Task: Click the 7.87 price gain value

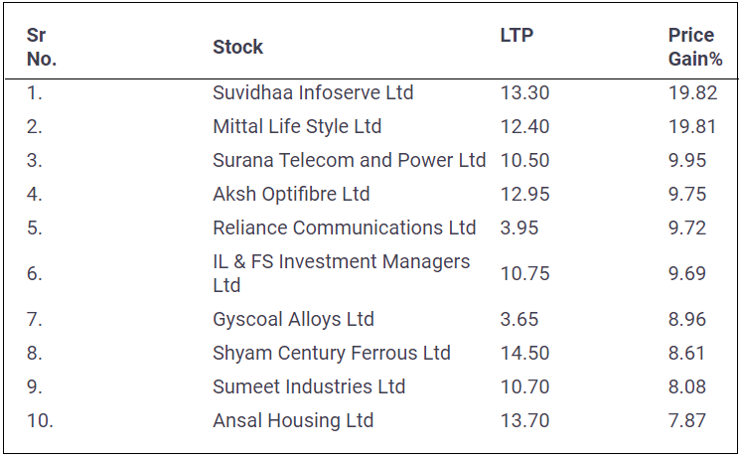Action: 687,421
